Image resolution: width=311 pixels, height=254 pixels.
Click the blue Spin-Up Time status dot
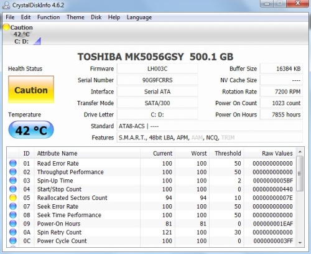(x=13, y=181)
